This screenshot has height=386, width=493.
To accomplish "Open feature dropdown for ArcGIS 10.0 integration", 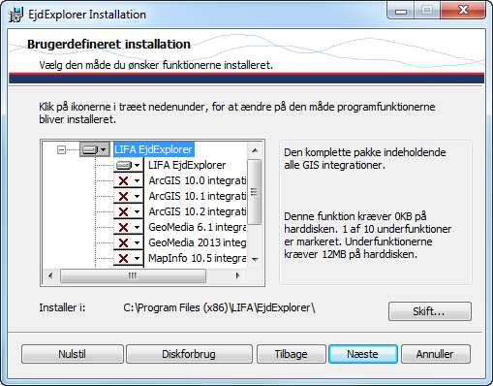I will point(129,180).
